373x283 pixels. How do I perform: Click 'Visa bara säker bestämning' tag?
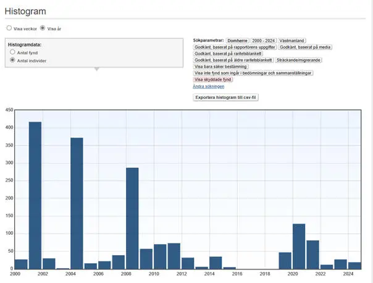(220, 67)
